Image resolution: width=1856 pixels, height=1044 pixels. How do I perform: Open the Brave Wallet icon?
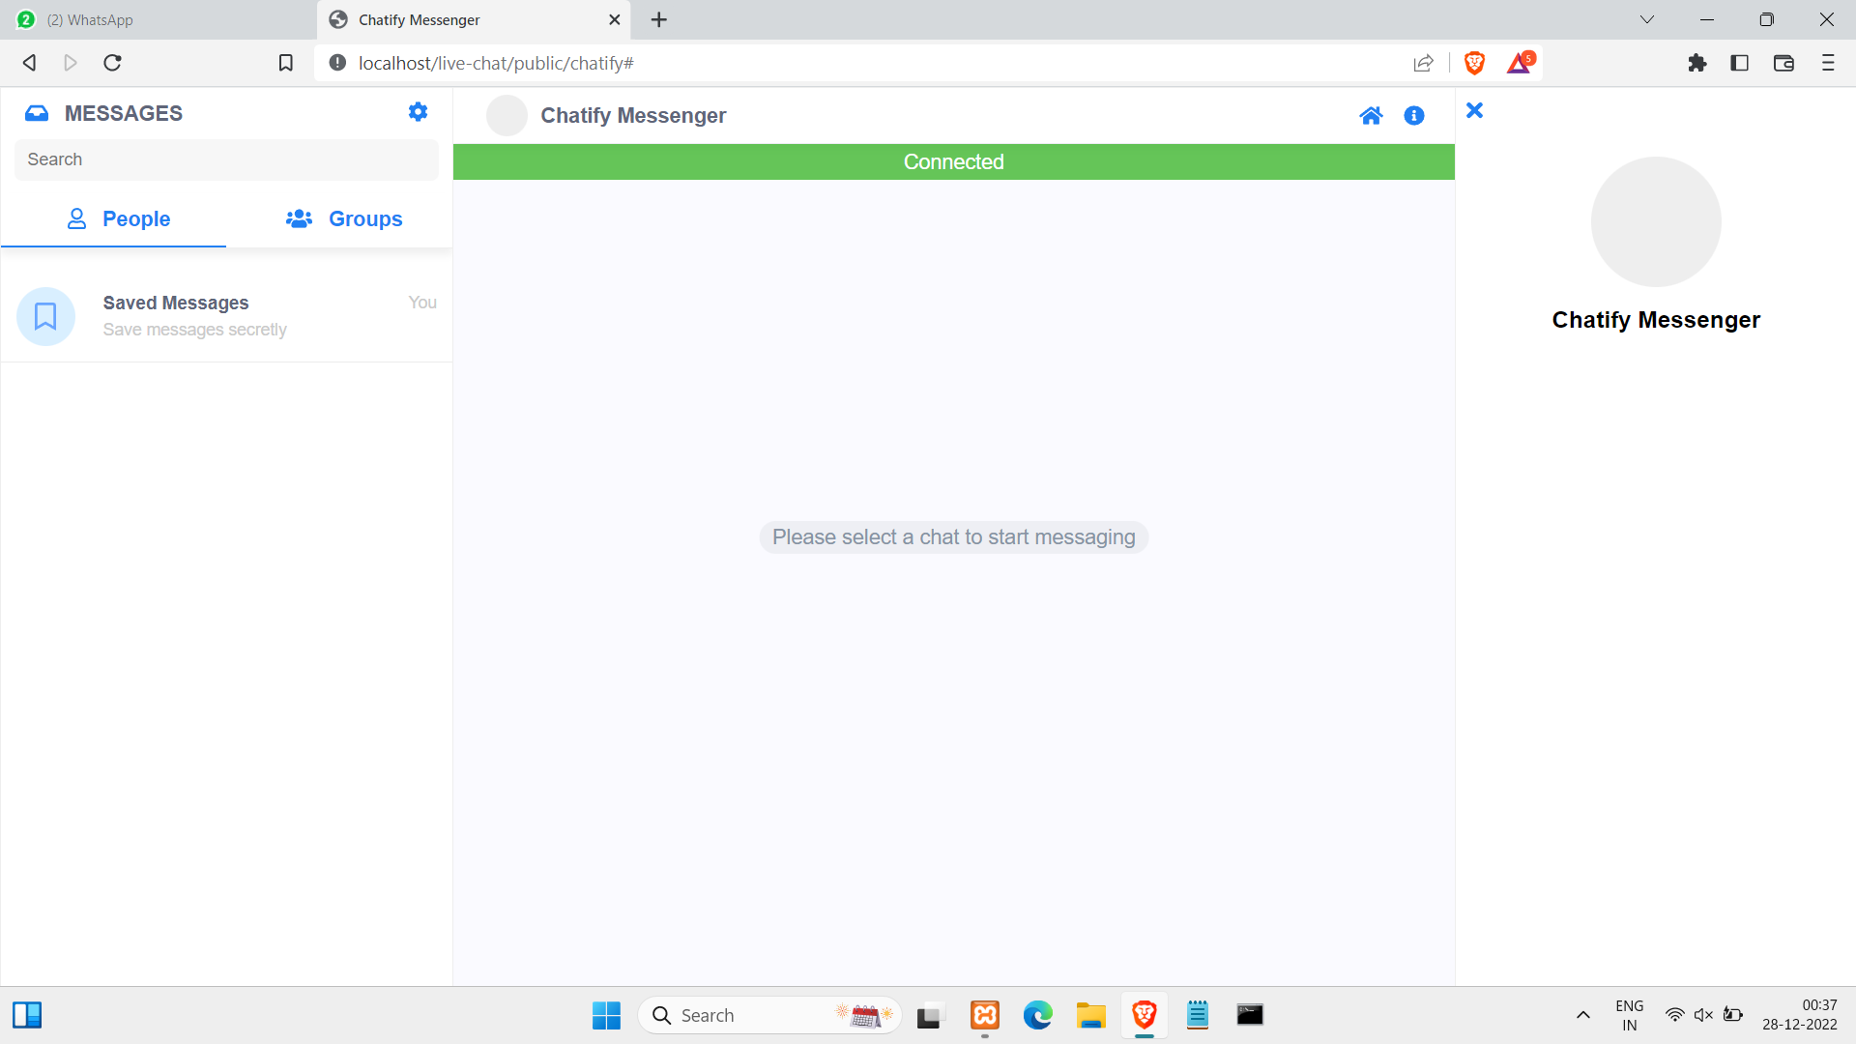[1783, 63]
